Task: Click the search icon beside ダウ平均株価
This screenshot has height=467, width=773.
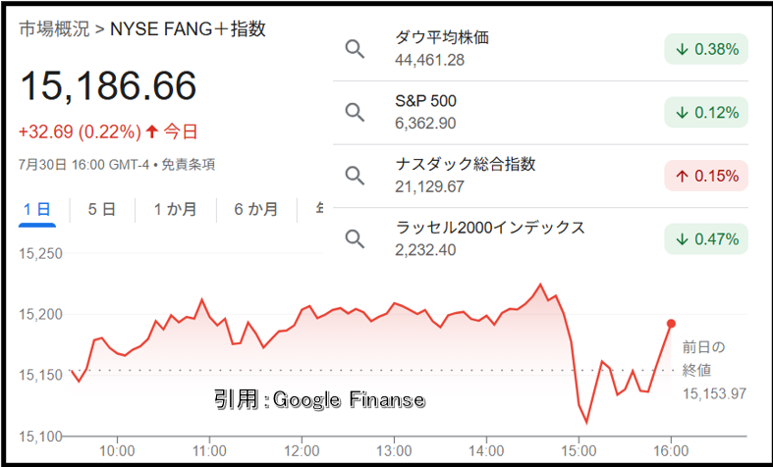Action: tap(355, 49)
